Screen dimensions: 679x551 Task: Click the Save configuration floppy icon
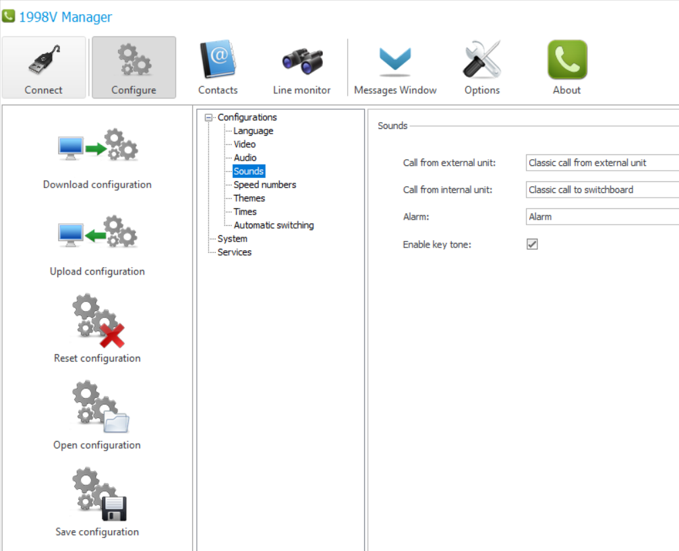[97, 494]
